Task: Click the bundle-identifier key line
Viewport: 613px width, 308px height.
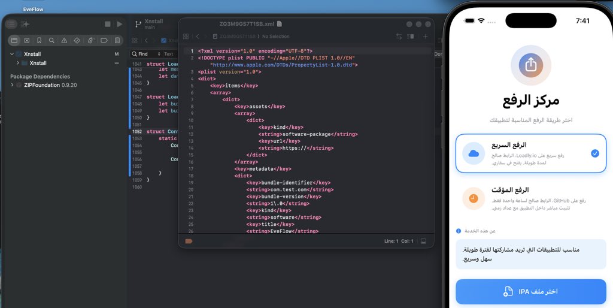Action: 288,183
